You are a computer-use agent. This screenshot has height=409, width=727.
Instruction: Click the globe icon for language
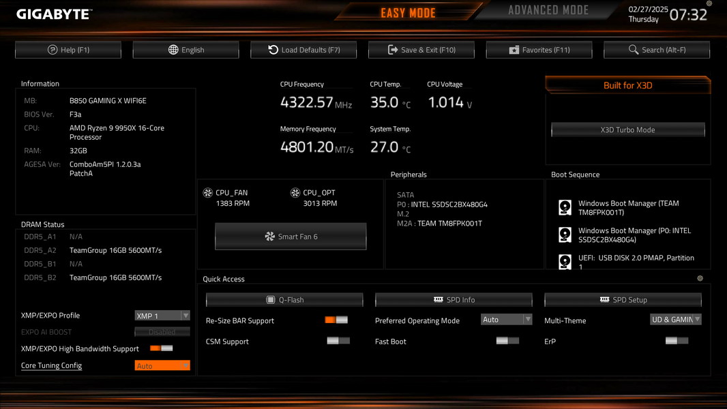click(x=173, y=50)
